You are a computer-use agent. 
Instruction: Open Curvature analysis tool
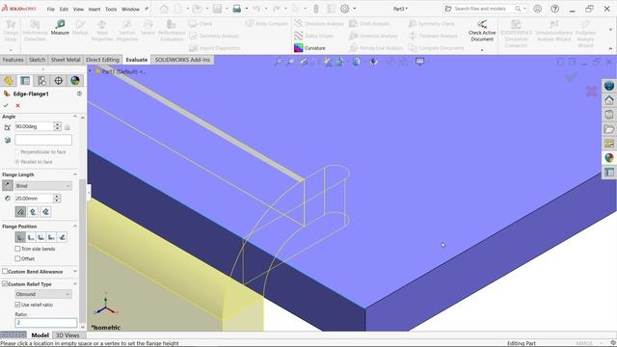click(310, 48)
